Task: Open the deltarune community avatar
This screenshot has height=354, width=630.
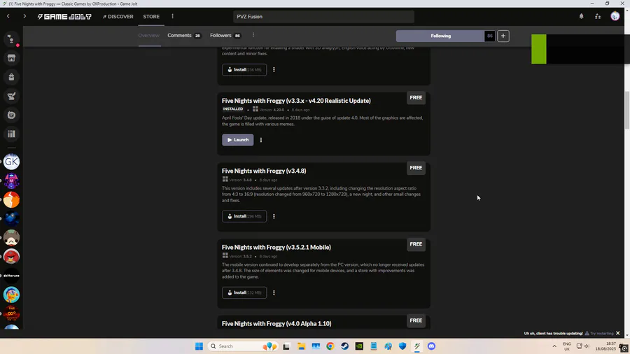Action: [x=11, y=276]
